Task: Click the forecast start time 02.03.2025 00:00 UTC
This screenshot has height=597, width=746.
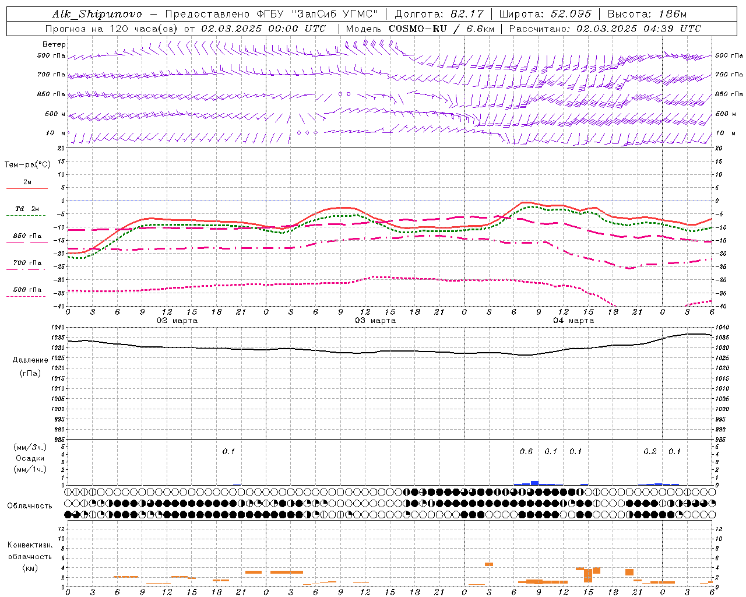Action: coord(263,29)
